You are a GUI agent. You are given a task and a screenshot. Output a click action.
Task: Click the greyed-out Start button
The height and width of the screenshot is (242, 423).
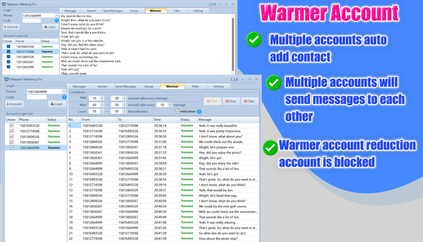pos(212,101)
